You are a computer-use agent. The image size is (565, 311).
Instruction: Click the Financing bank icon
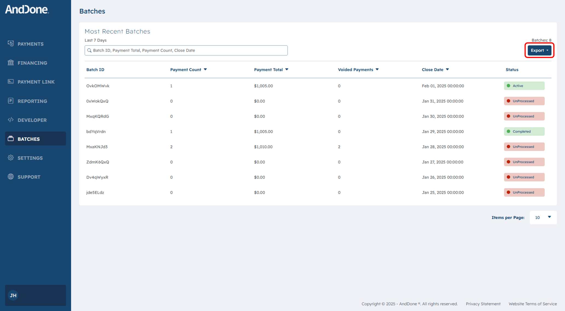tap(11, 63)
